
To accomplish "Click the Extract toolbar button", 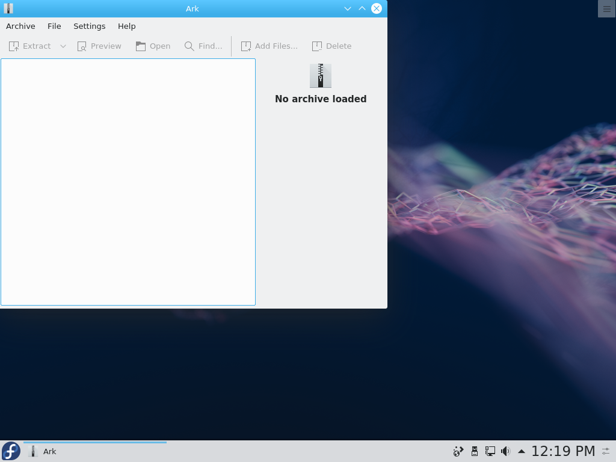I will [x=30, y=46].
